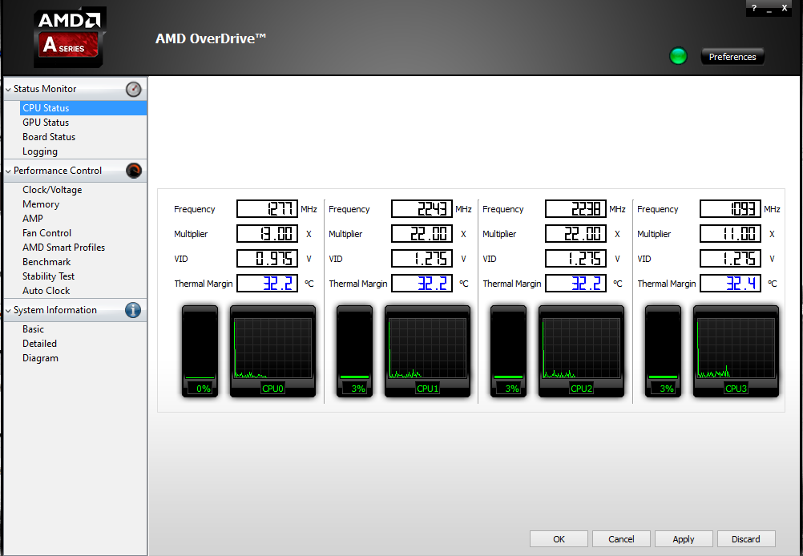Click the CPU2 VID value
The image size is (803, 556).
point(576,259)
